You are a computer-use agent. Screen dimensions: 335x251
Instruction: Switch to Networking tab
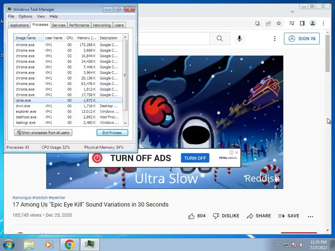pyautogui.click(x=102, y=25)
